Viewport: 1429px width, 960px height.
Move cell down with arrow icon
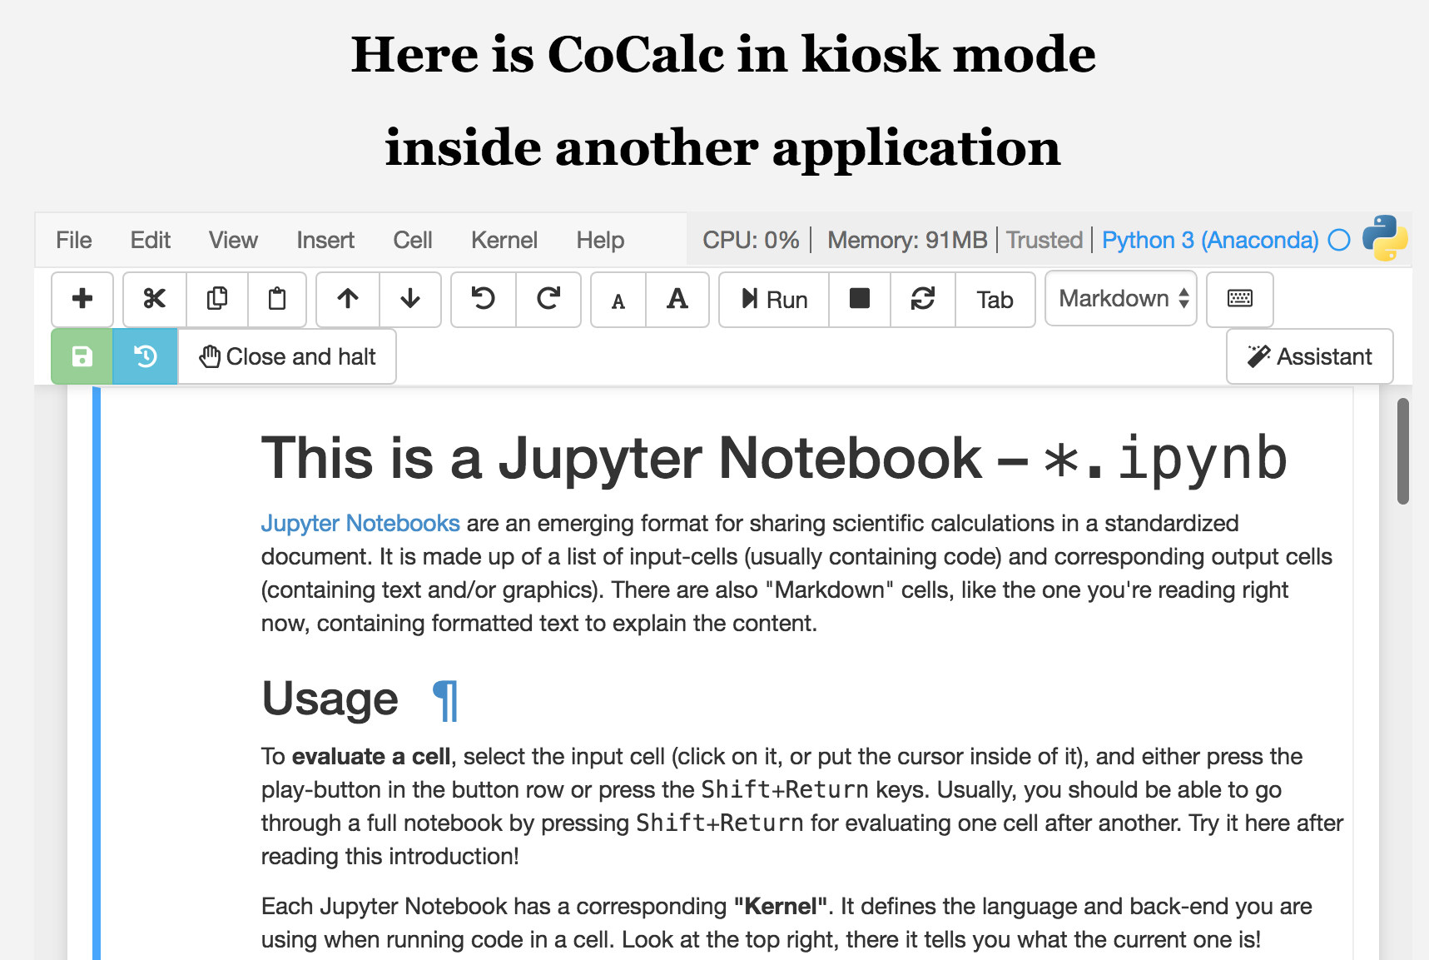[410, 299]
